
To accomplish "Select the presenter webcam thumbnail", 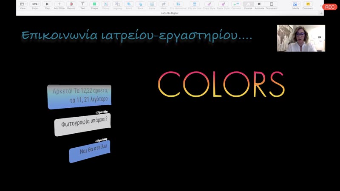I will [301, 38].
